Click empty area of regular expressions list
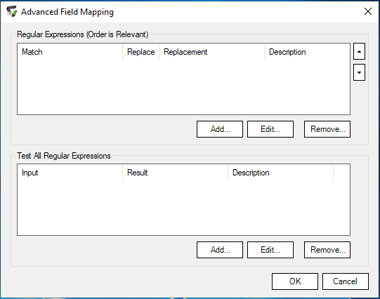 [183, 87]
